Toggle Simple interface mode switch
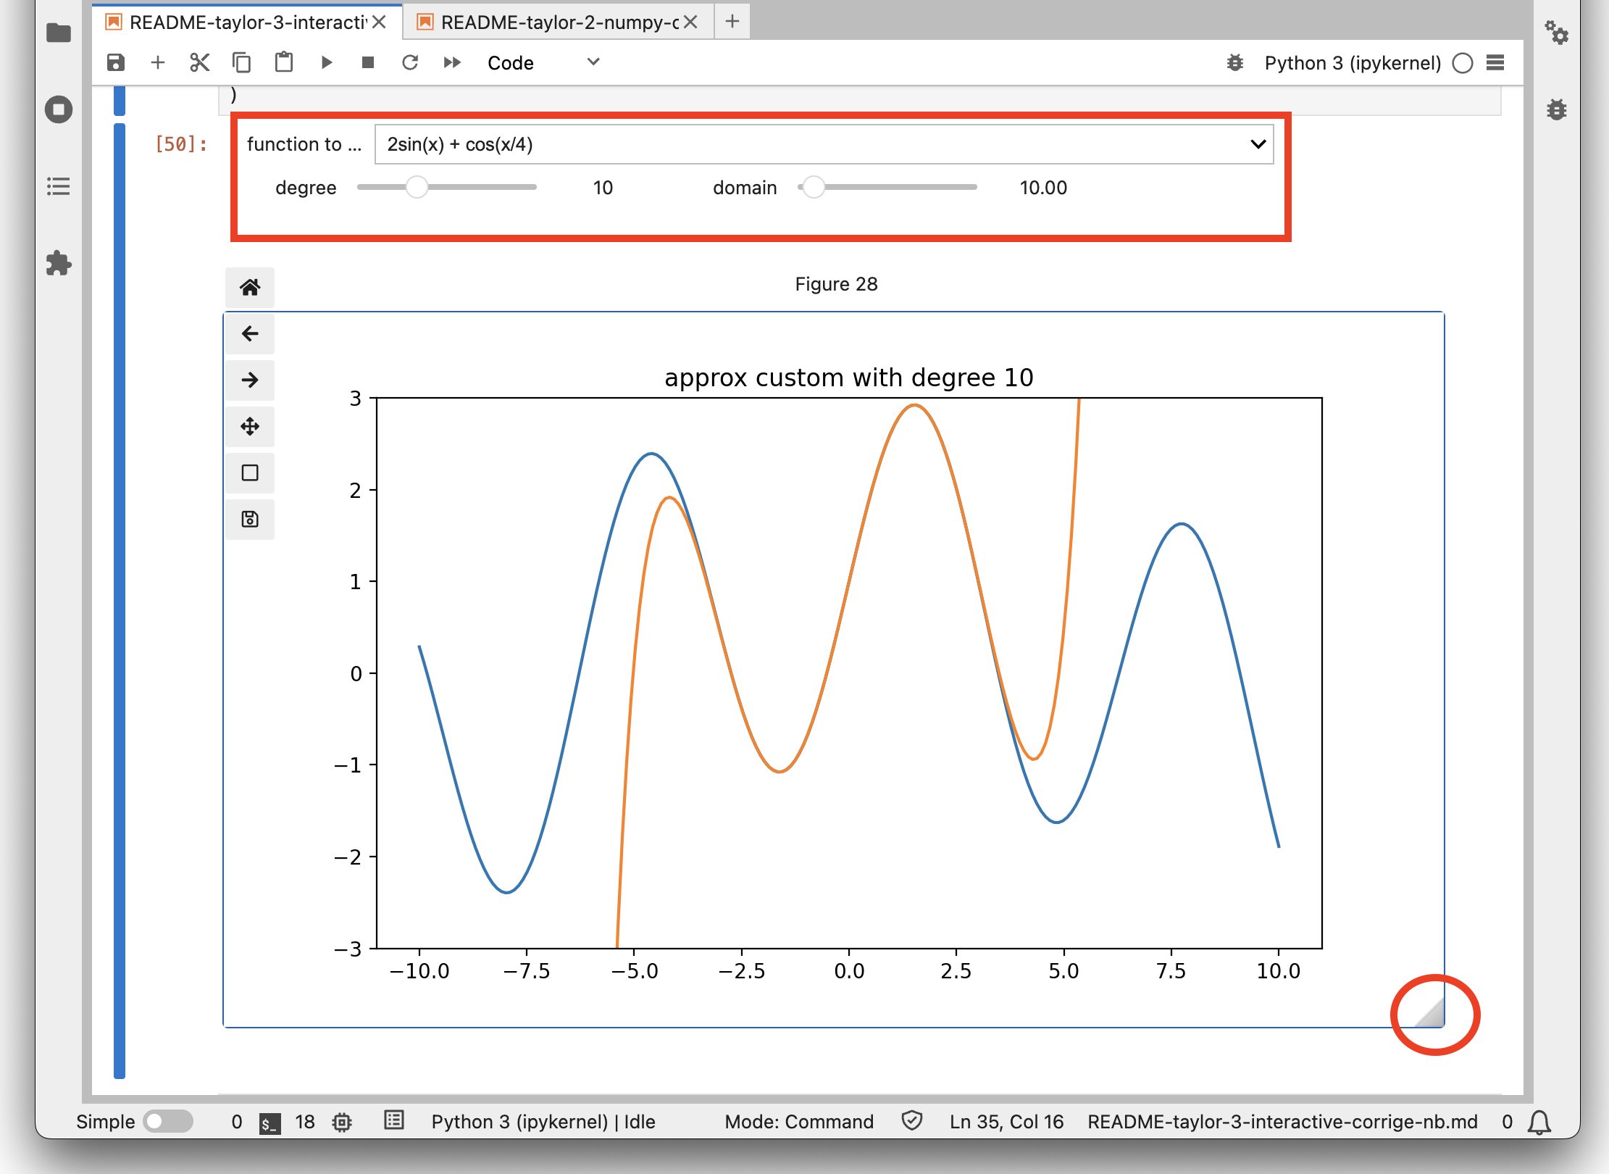 168,1121
